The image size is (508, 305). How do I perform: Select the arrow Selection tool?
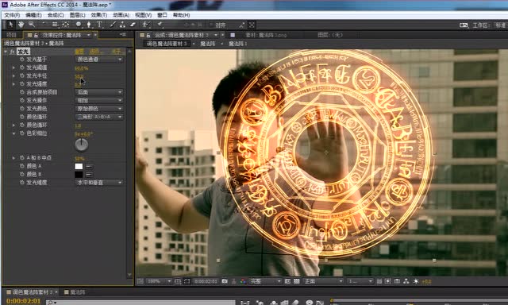[x=10, y=25]
